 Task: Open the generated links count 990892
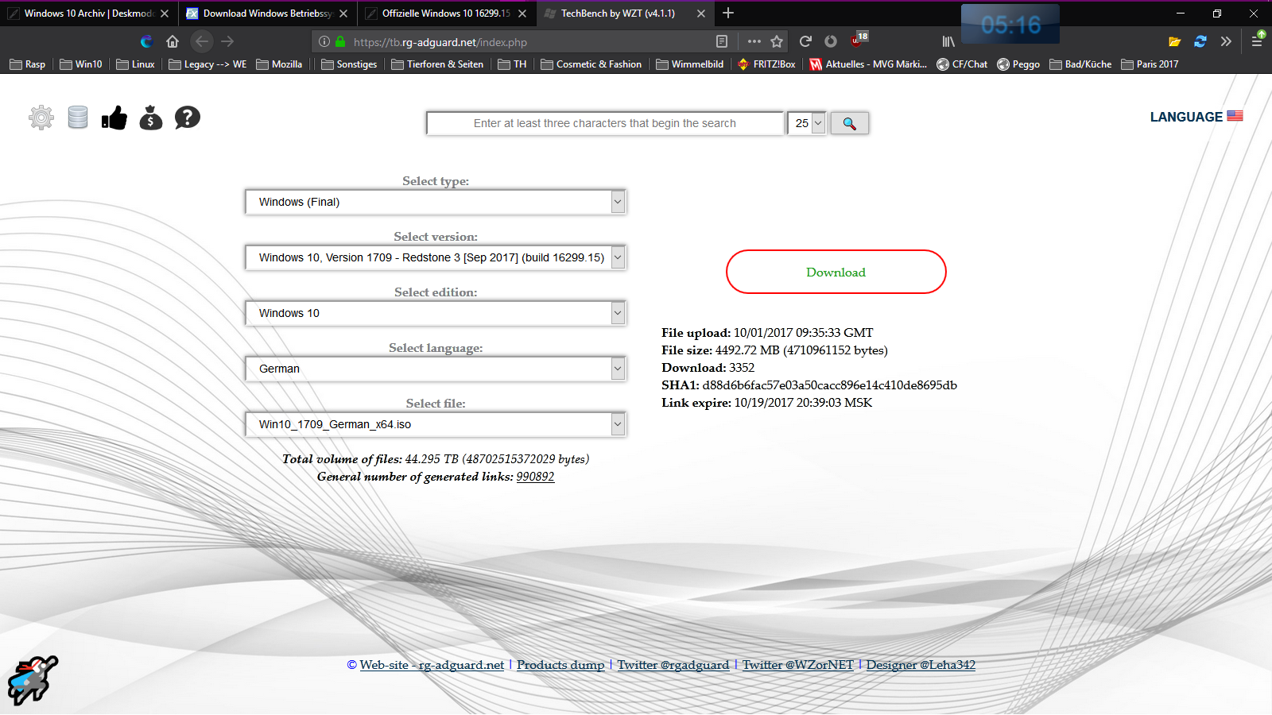coord(535,477)
